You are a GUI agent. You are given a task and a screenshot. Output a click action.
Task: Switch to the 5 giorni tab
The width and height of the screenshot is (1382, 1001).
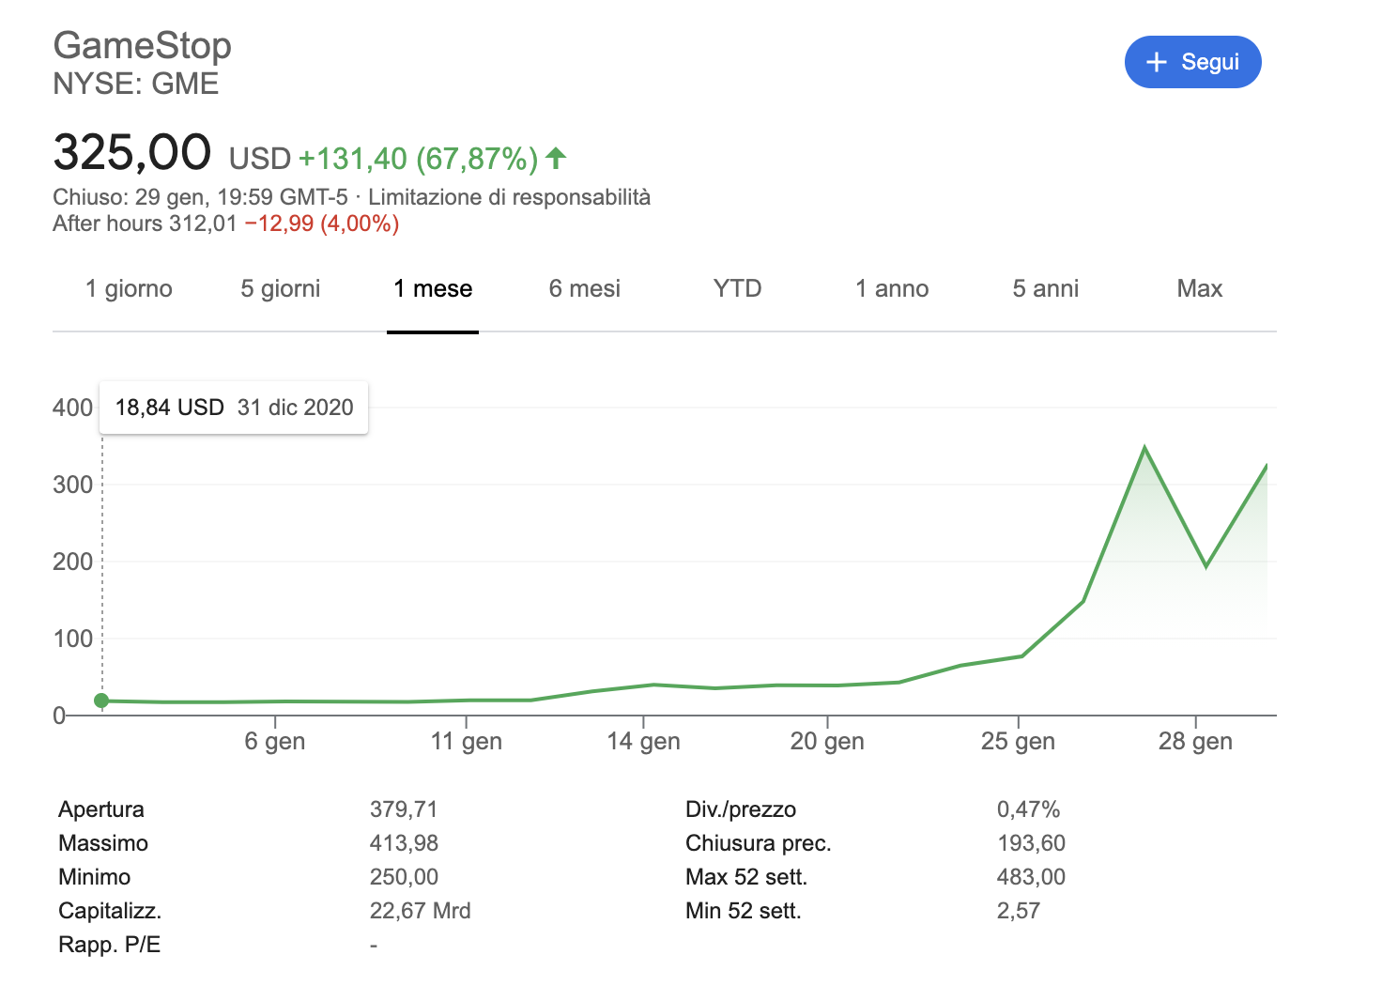280,288
